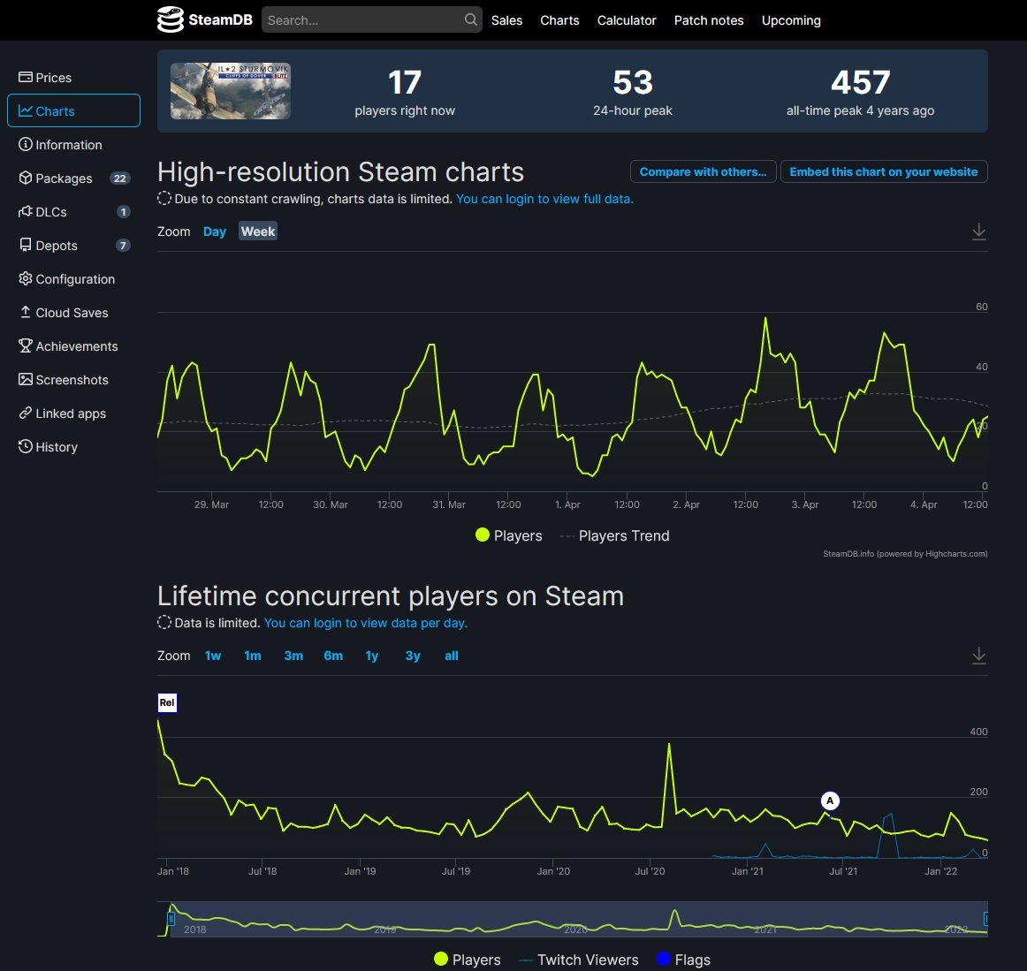Click the search magnifier icon
Viewport: 1027px width, 971px height.
(x=470, y=19)
